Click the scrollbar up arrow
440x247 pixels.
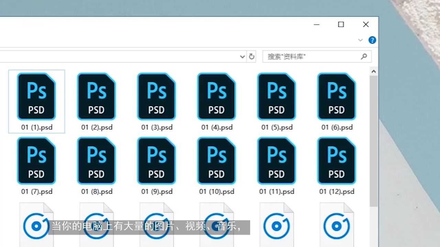tap(374, 71)
